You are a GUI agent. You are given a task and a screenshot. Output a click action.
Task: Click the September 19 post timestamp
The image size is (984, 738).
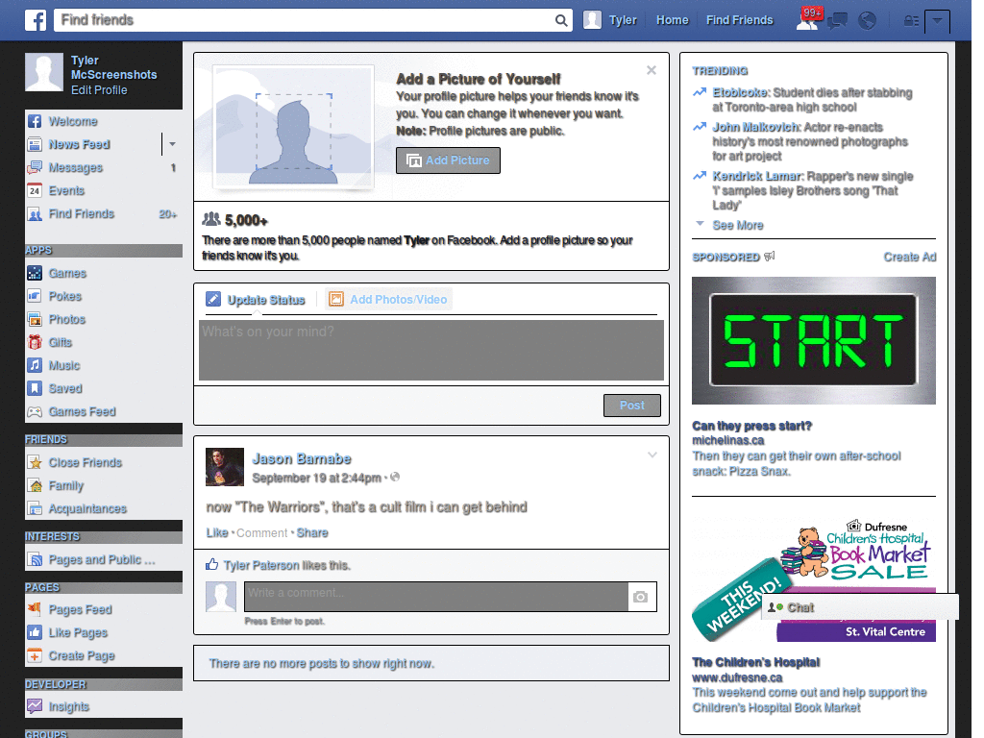point(316,479)
